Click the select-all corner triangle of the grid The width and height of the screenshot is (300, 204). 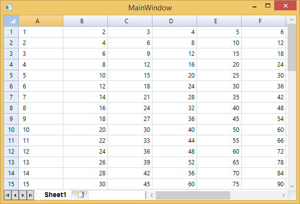pos(11,21)
